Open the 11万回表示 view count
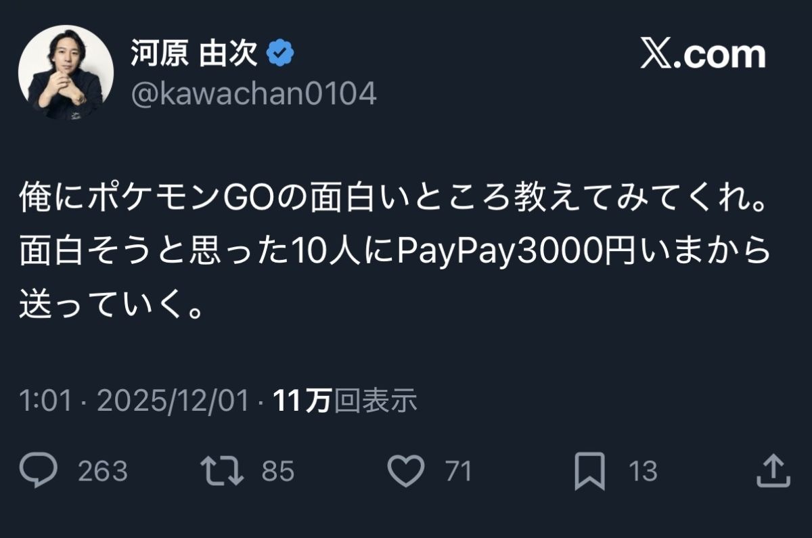Screen dimensions: 812x538 click(345, 401)
